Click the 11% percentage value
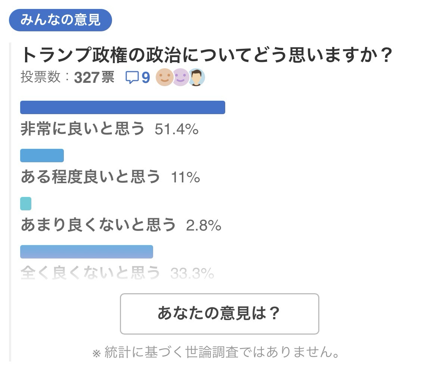437x379 pixels. (x=185, y=178)
